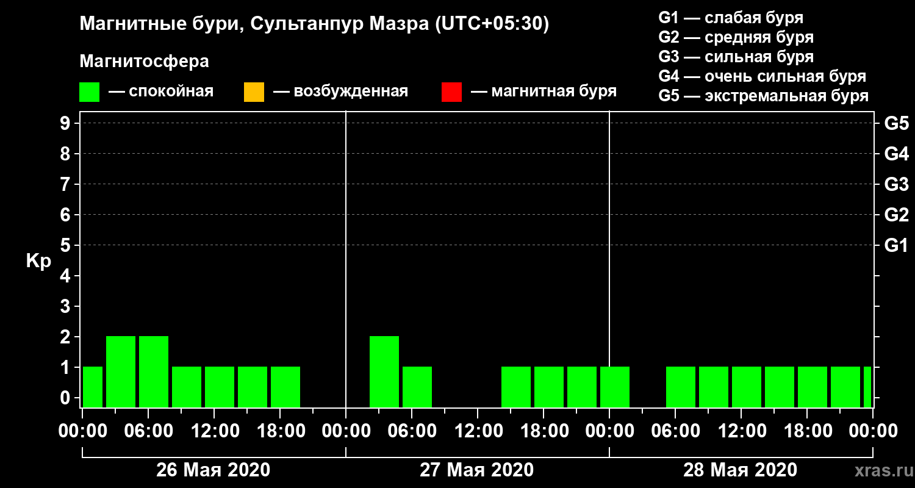Click the 'G1' label on right axis
This screenshot has height=488, width=915.
896,245
